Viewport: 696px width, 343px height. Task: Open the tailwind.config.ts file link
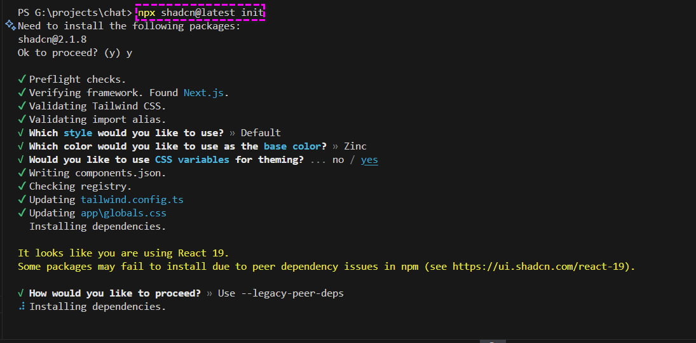click(132, 200)
